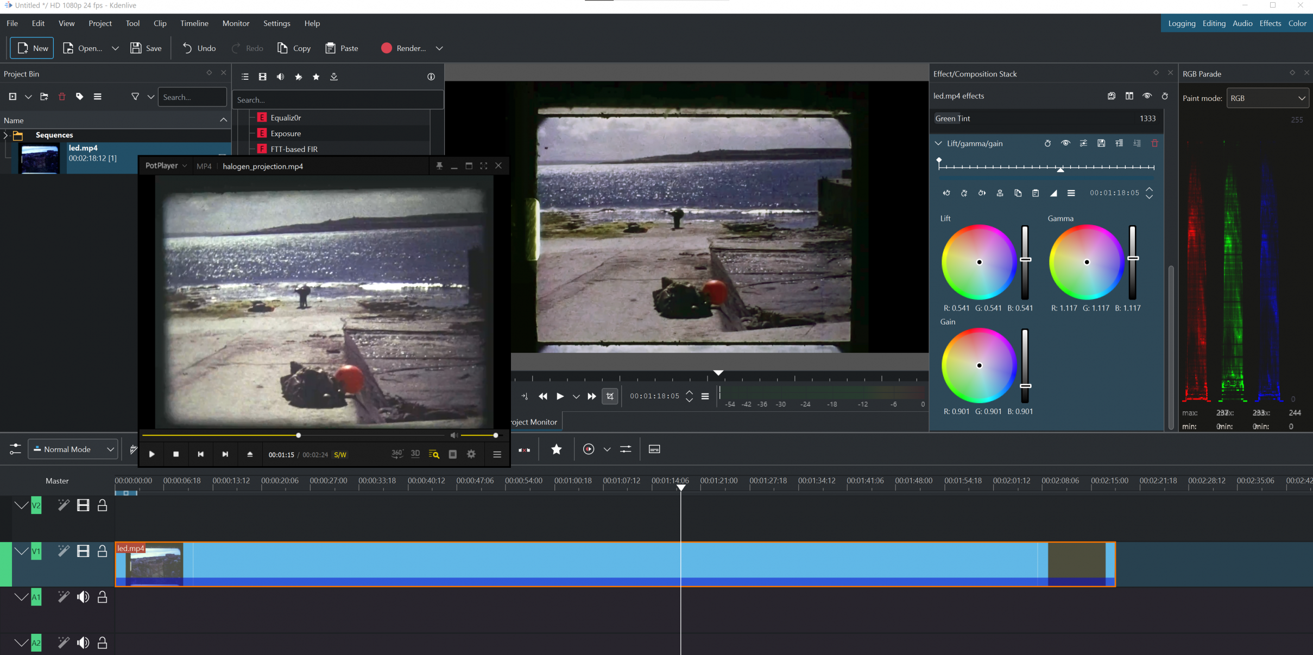Mute the A1 audio track

click(x=83, y=597)
